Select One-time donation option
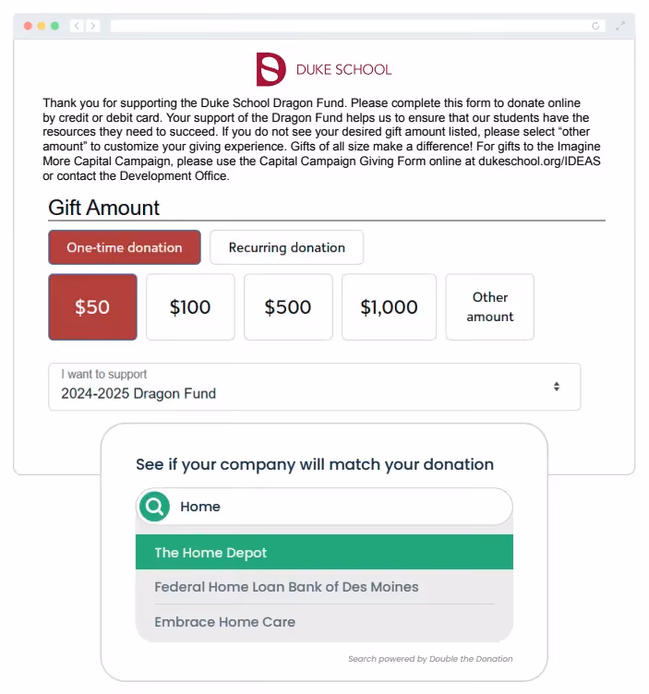 [x=125, y=247]
